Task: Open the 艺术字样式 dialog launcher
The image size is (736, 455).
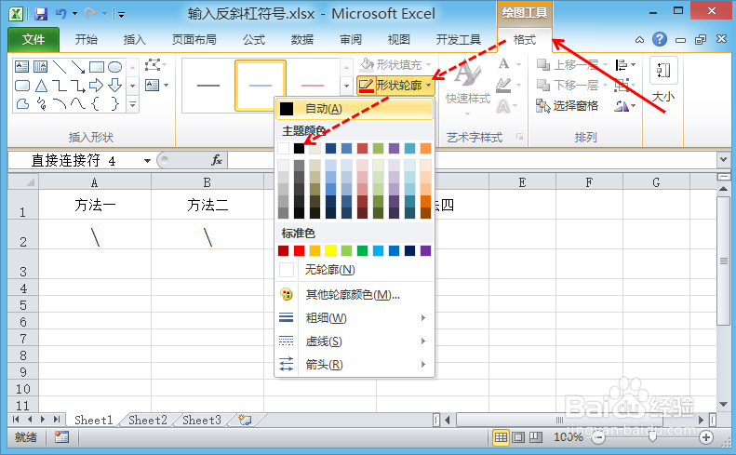Action: 519,137
